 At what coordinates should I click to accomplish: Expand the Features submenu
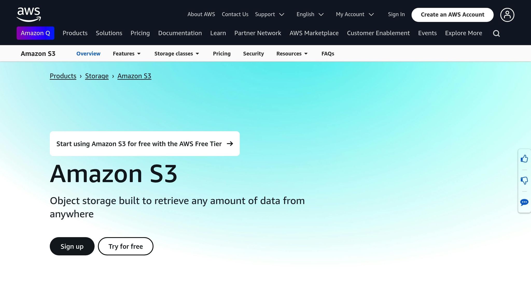click(x=127, y=54)
